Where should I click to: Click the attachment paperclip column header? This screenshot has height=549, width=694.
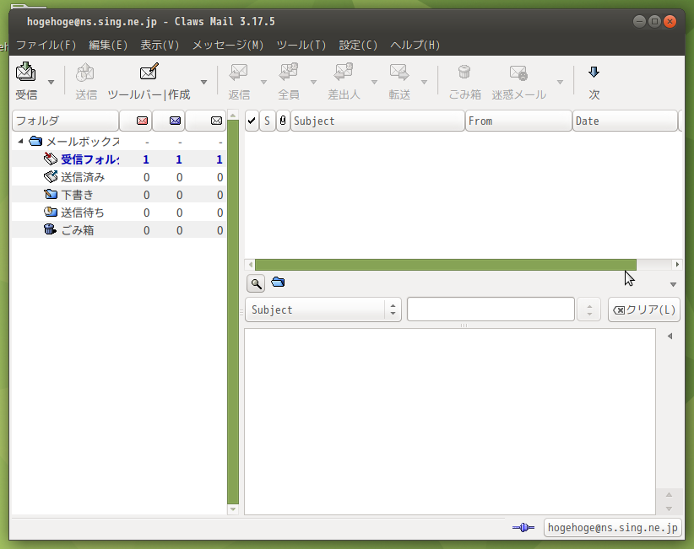[283, 121]
